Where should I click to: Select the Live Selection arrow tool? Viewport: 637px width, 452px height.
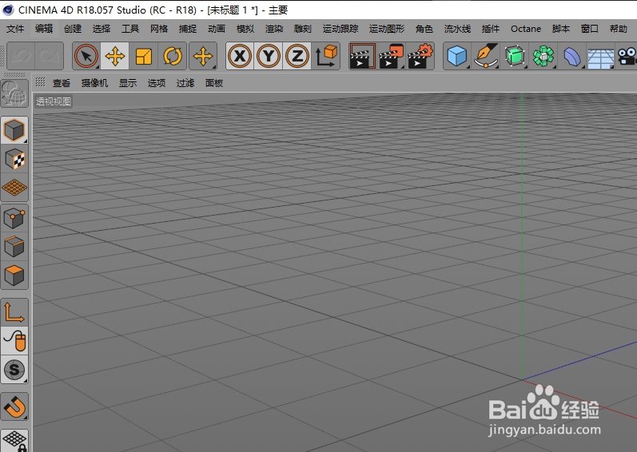click(86, 56)
